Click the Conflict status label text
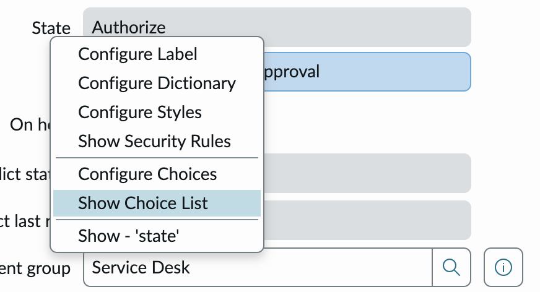540x292 pixels. pos(25,173)
